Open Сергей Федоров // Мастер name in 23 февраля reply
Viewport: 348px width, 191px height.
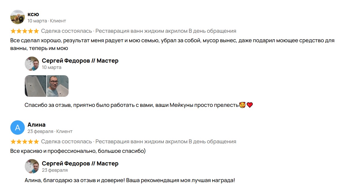(80, 163)
